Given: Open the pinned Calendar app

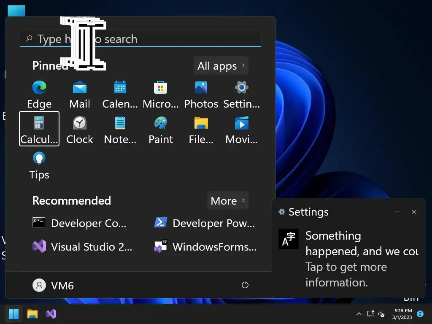Looking at the screenshot, I should (120, 94).
